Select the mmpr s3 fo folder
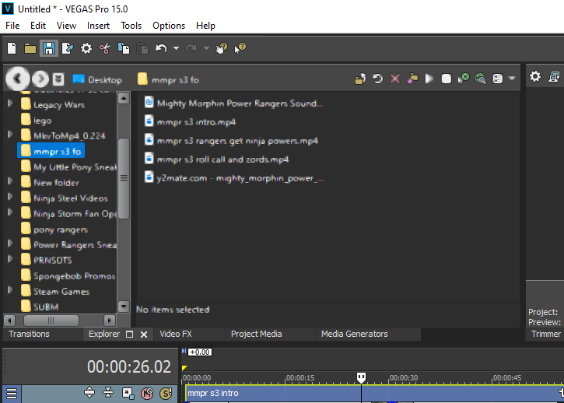Viewport: 564px width, 403px height. [x=51, y=151]
